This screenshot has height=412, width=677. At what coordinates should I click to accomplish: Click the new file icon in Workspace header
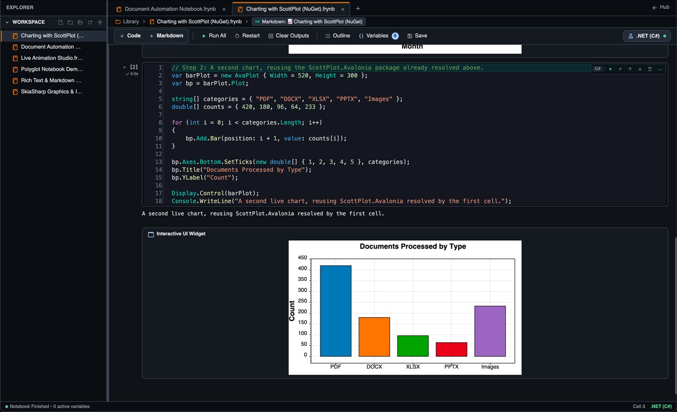click(60, 23)
